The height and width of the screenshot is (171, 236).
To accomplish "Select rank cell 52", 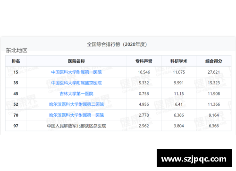I will (16, 104).
